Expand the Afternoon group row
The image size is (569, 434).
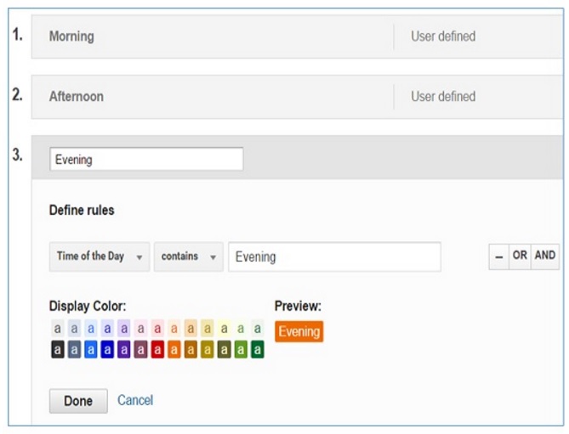coord(213,97)
